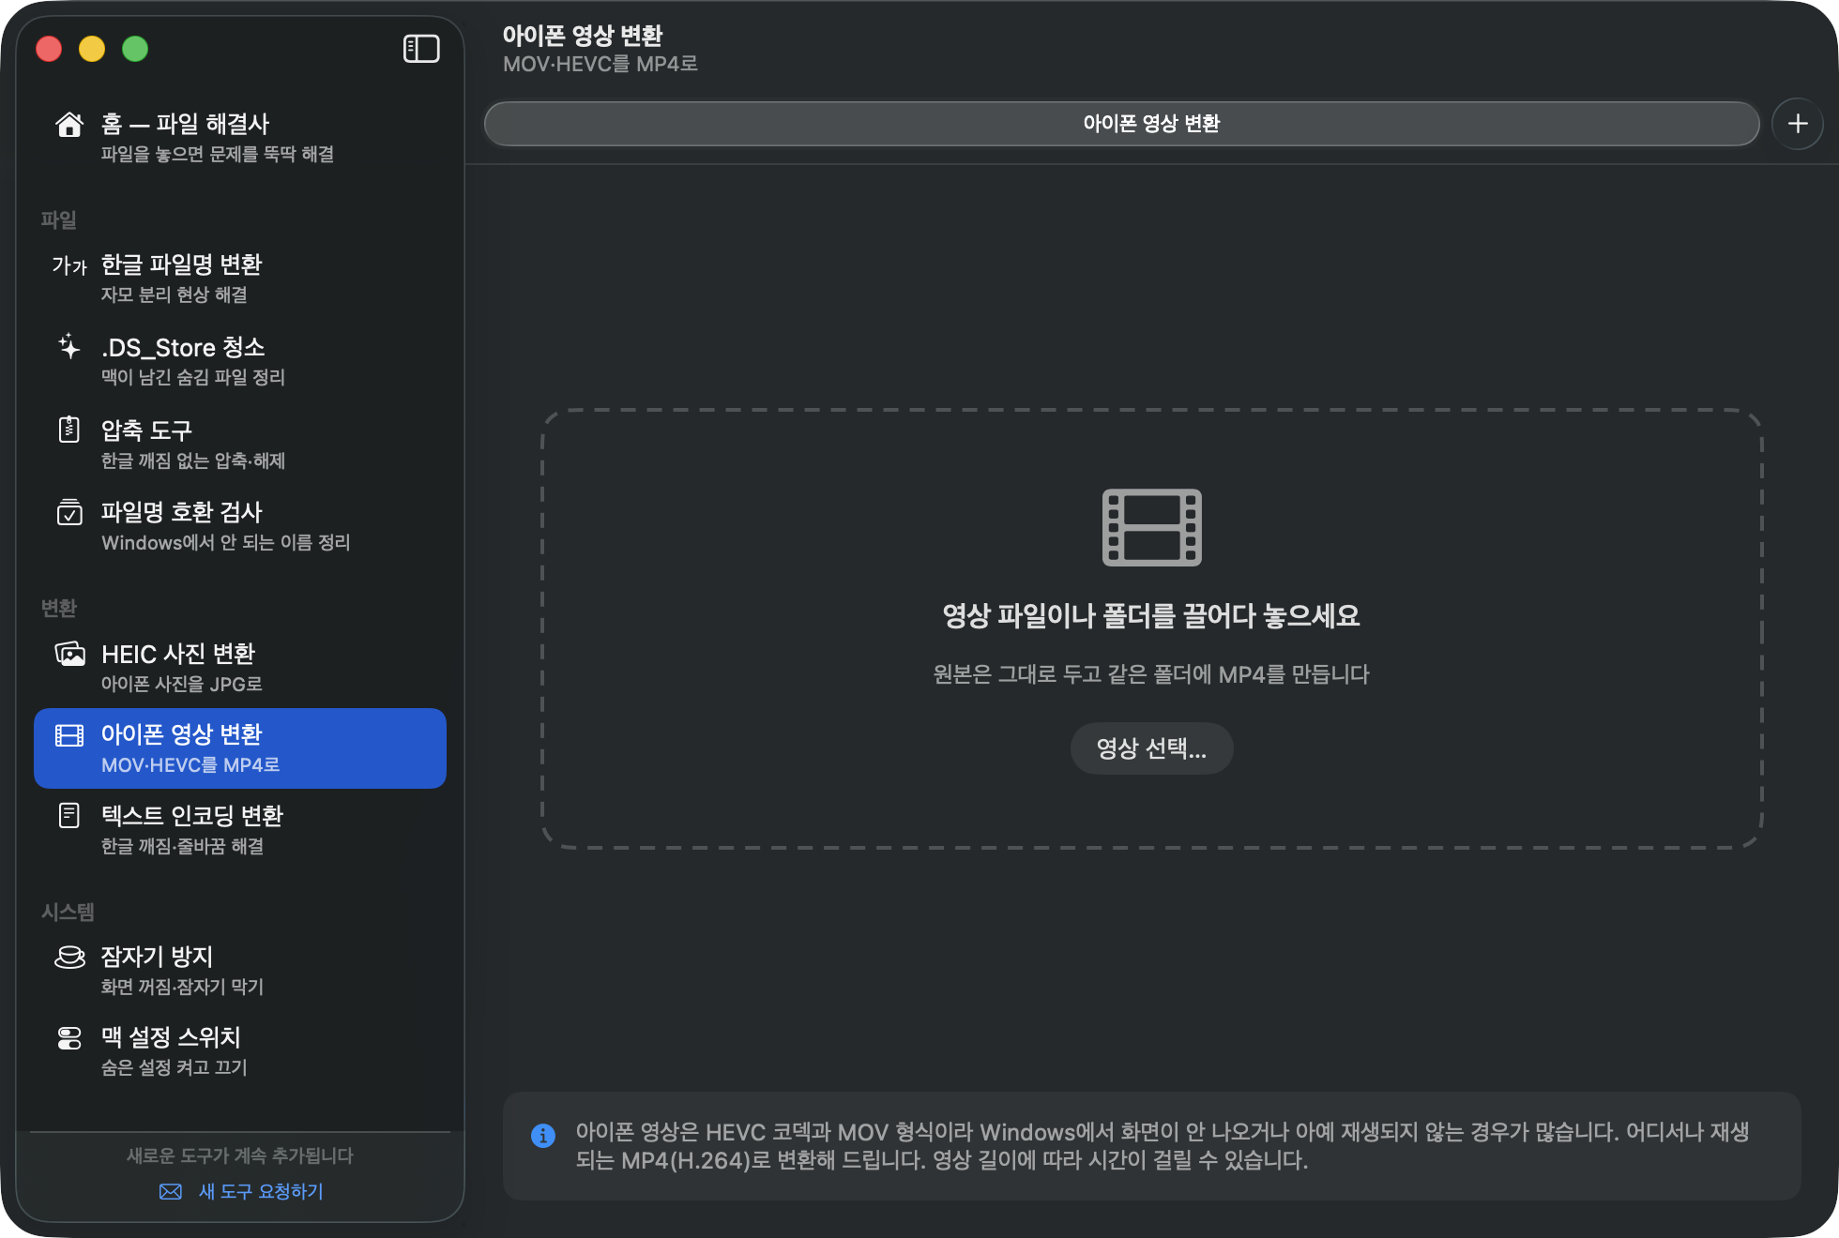Click the document icon for 텍스트 인코딩 변환
1839x1238 pixels.
tap(69, 816)
